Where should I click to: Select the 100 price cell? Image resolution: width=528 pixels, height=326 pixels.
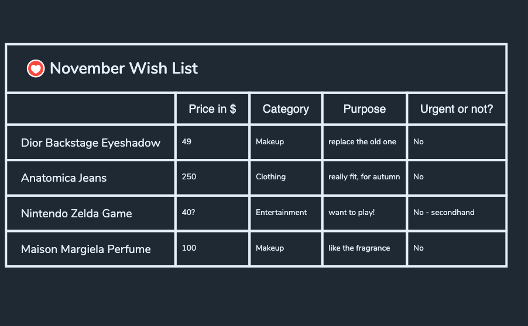[x=189, y=248]
